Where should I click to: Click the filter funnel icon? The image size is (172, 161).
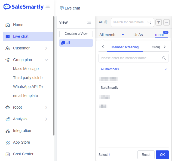159,22
